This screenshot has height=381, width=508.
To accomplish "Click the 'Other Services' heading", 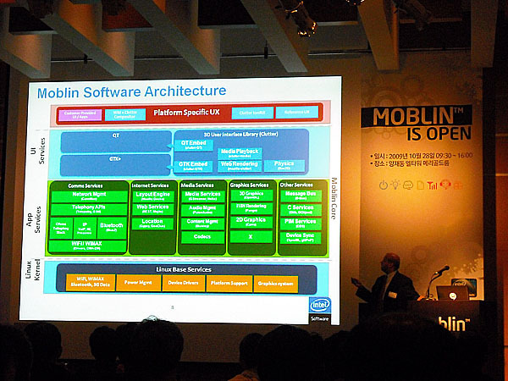I will 296,185.
